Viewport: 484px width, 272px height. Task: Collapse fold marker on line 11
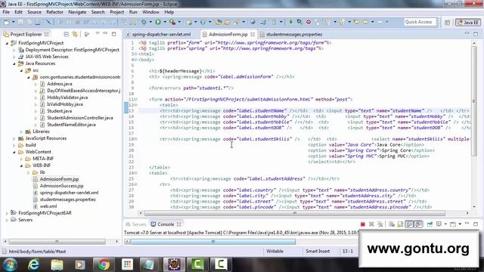coord(135,99)
